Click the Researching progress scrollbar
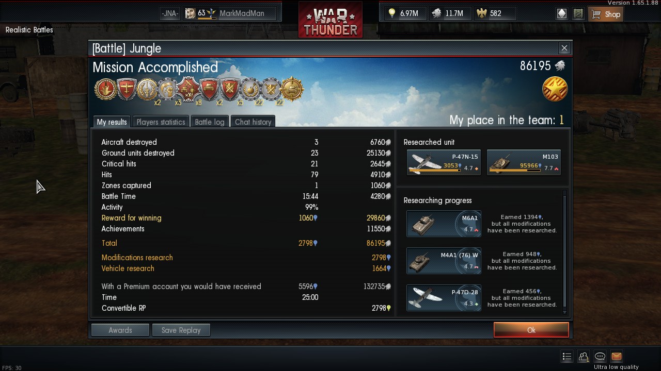The image size is (661, 371). coord(564,252)
